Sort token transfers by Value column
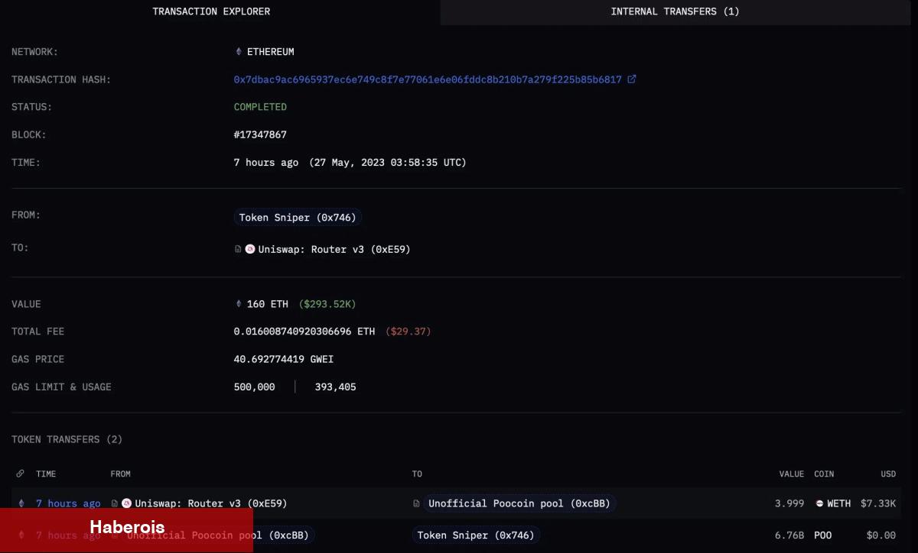 [791, 474]
